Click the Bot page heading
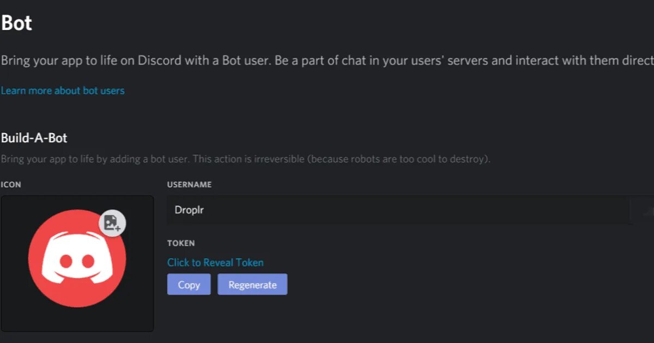 (x=17, y=23)
